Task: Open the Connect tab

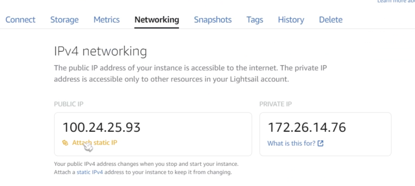Action: pos(20,20)
